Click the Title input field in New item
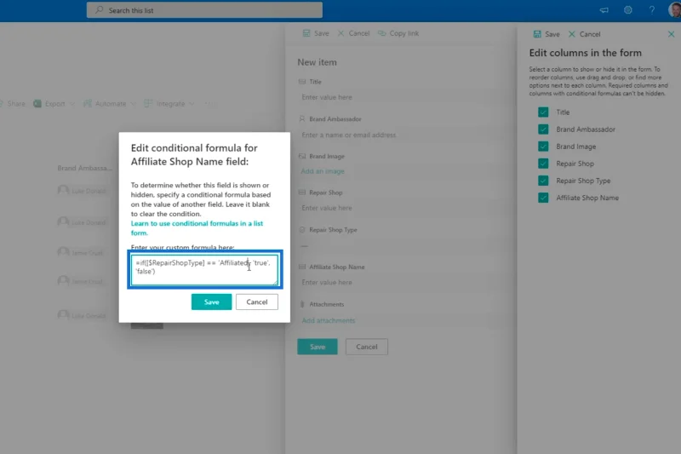The image size is (681, 454). click(x=399, y=97)
